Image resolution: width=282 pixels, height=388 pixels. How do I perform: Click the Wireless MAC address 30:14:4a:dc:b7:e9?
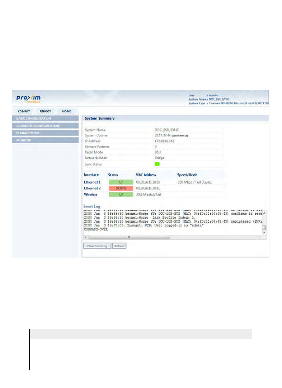coord(149,195)
